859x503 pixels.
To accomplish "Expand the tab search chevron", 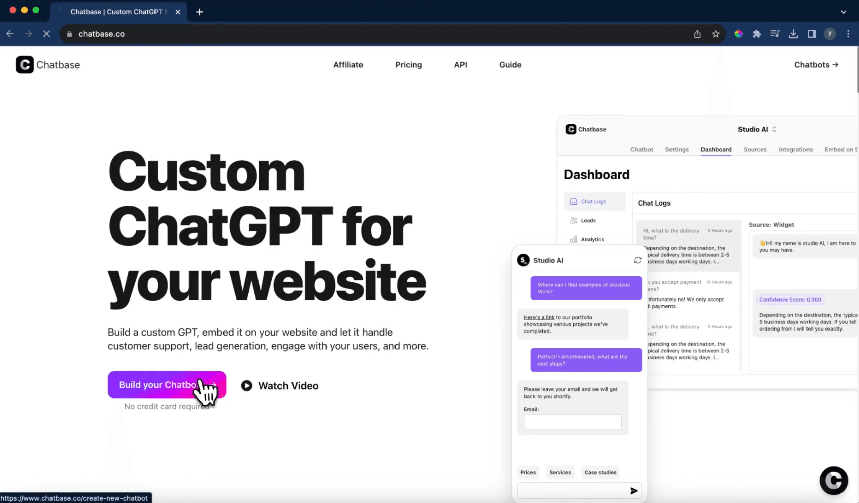I will [844, 12].
